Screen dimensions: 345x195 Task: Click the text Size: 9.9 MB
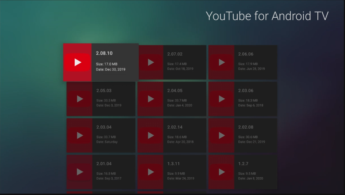[x=176, y=173]
